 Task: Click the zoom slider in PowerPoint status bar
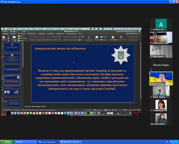pos(125,110)
